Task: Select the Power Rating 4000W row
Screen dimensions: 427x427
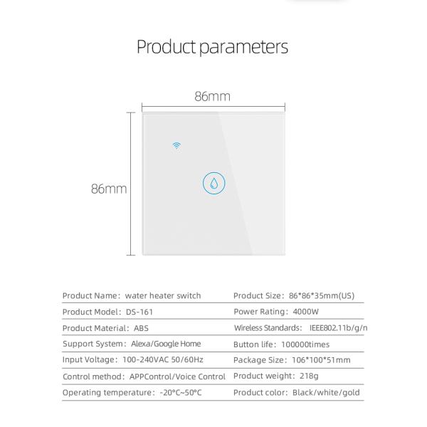Action: coord(276,312)
